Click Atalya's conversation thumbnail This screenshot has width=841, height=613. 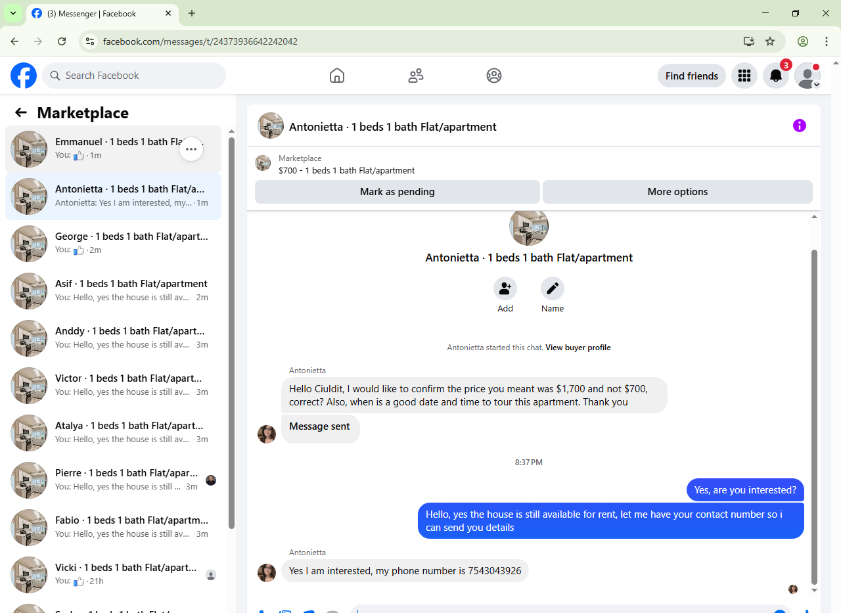29,433
